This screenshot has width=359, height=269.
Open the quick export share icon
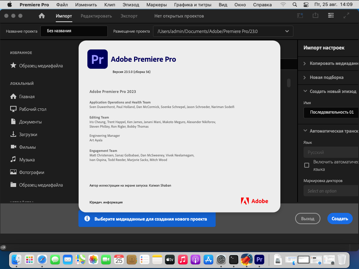(315, 16)
